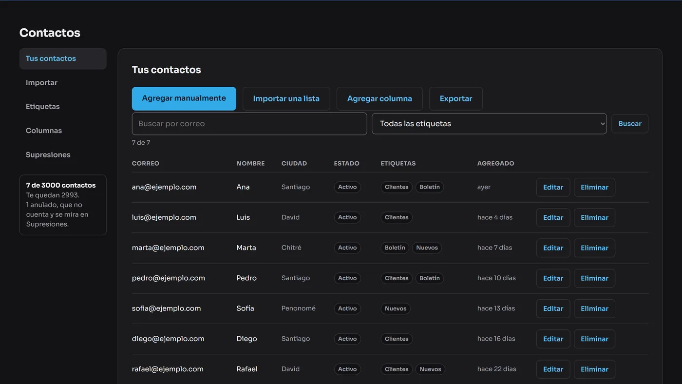Select the email sofia@ejemplo.com

pyautogui.click(x=167, y=308)
